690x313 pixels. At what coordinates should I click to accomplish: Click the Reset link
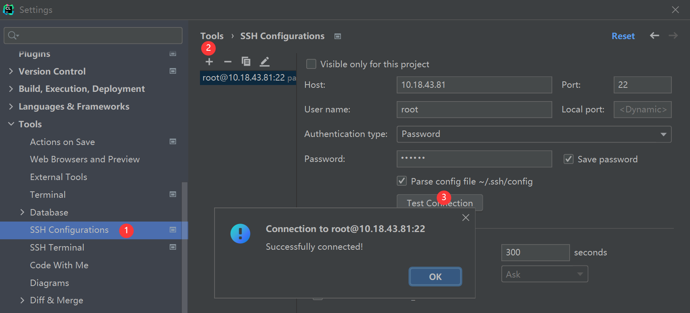pyautogui.click(x=623, y=36)
